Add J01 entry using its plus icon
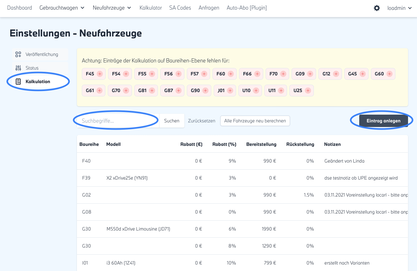Image resolution: width=417 pixels, height=271 pixels. (x=230, y=91)
